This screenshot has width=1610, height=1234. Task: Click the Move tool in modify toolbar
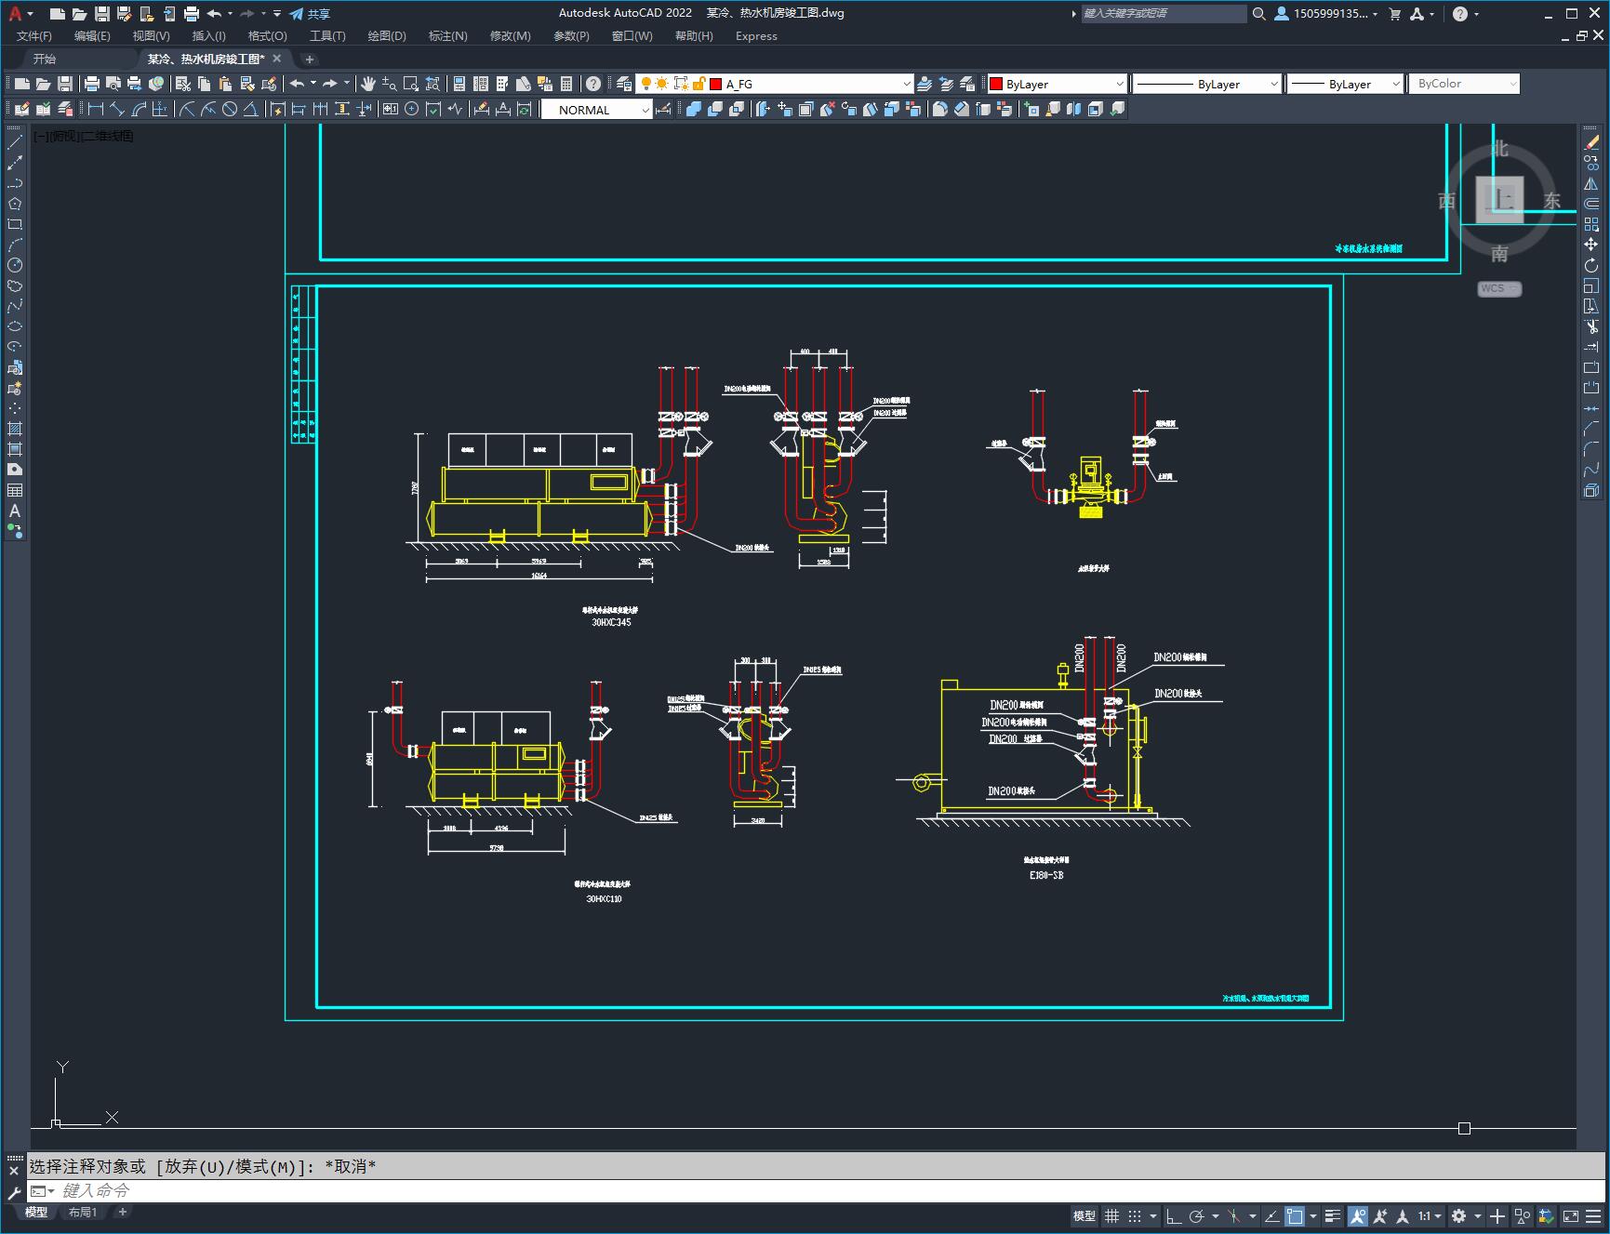1591,245
